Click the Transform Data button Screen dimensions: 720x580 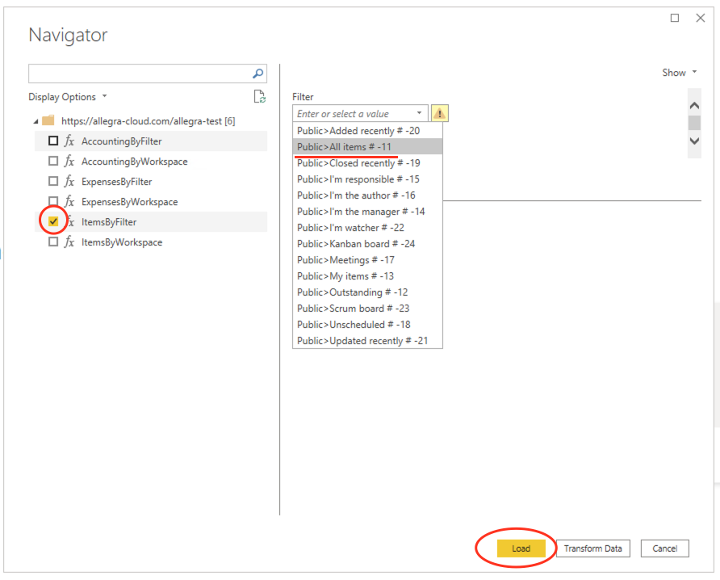(x=592, y=548)
